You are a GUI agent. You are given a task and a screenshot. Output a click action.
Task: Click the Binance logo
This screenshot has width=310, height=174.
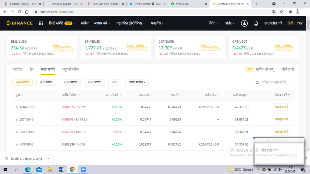click(19, 23)
